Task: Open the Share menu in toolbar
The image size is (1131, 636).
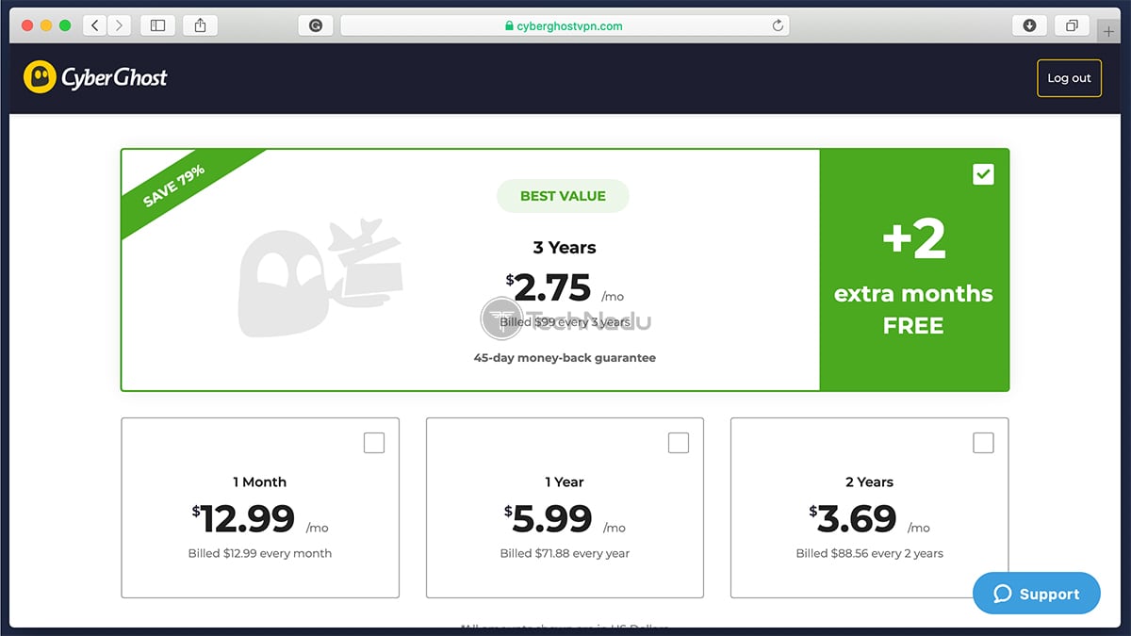Action: [x=200, y=25]
